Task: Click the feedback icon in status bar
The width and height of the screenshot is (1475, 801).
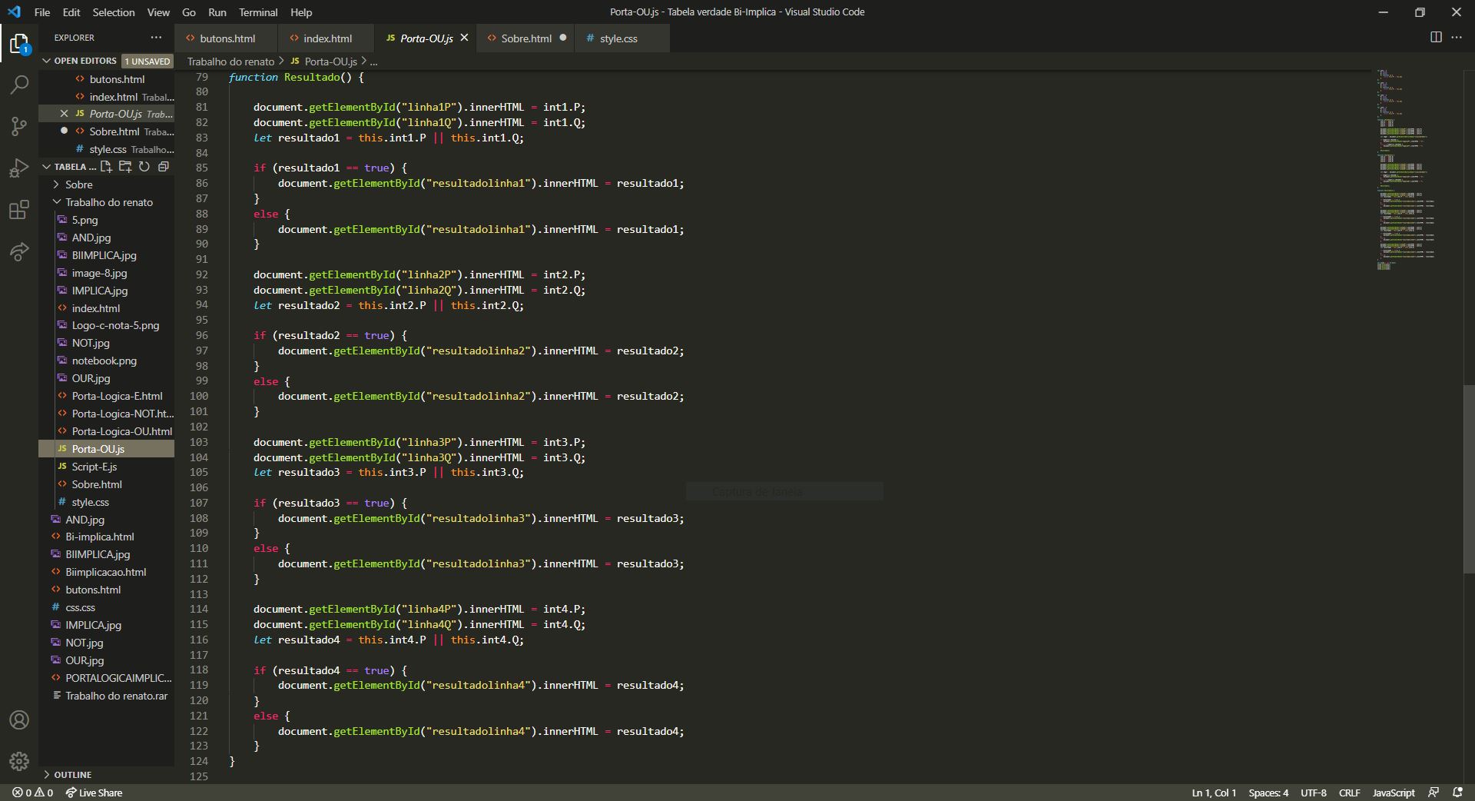Action: tap(1434, 793)
